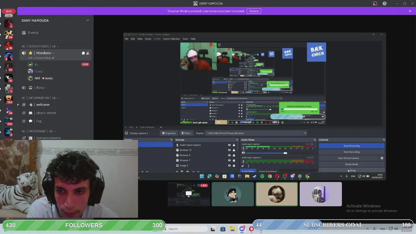Click Windows Start in the streamed taskbar
This screenshot has height=234, width=416.
click(x=202, y=176)
